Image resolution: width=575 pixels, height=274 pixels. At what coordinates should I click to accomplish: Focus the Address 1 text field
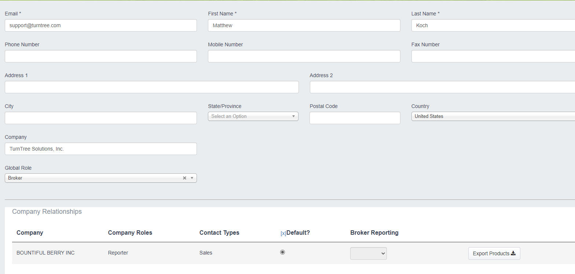click(151, 87)
